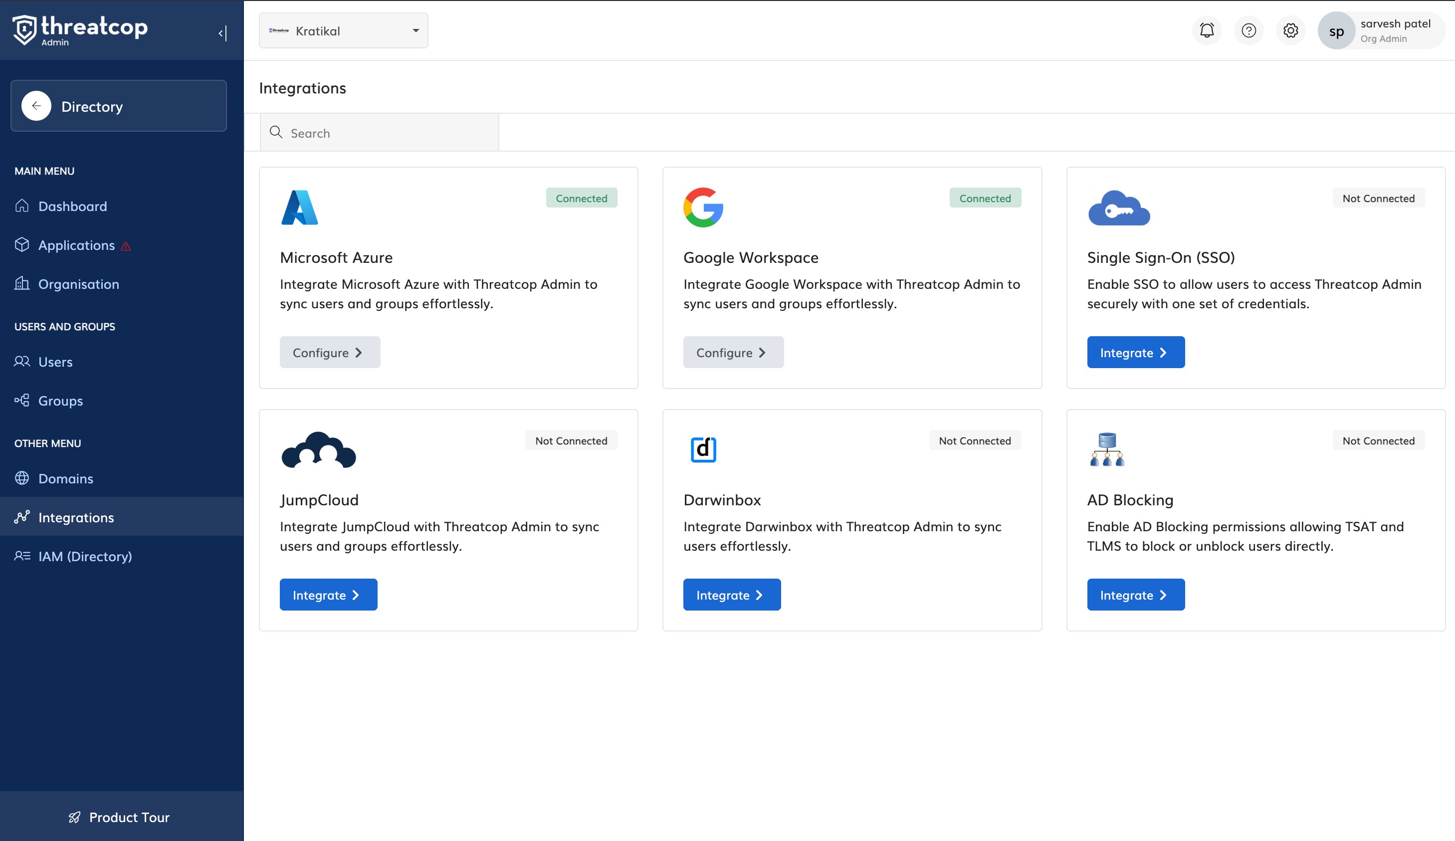Click the Connected badge on Microsoft Azure
Viewport: 1455px width, 841px height.
click(582, 198)
